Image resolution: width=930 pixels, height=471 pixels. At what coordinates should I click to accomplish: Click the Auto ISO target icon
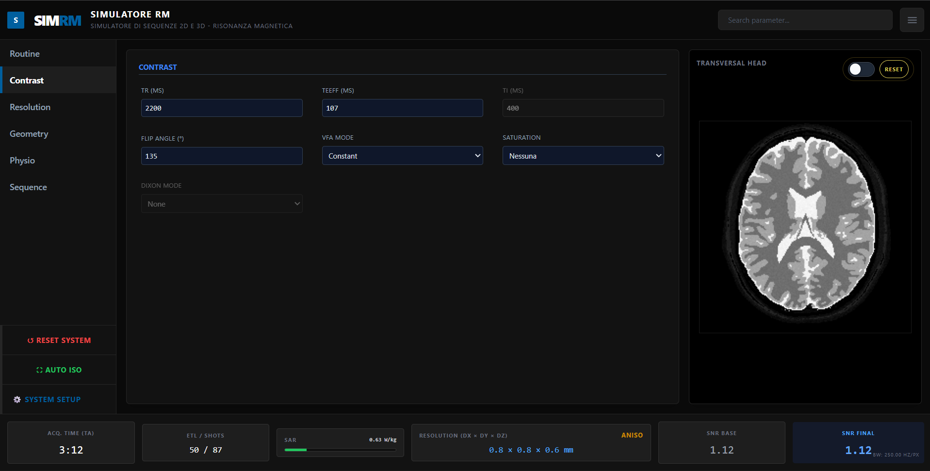(x=39, y=370)
